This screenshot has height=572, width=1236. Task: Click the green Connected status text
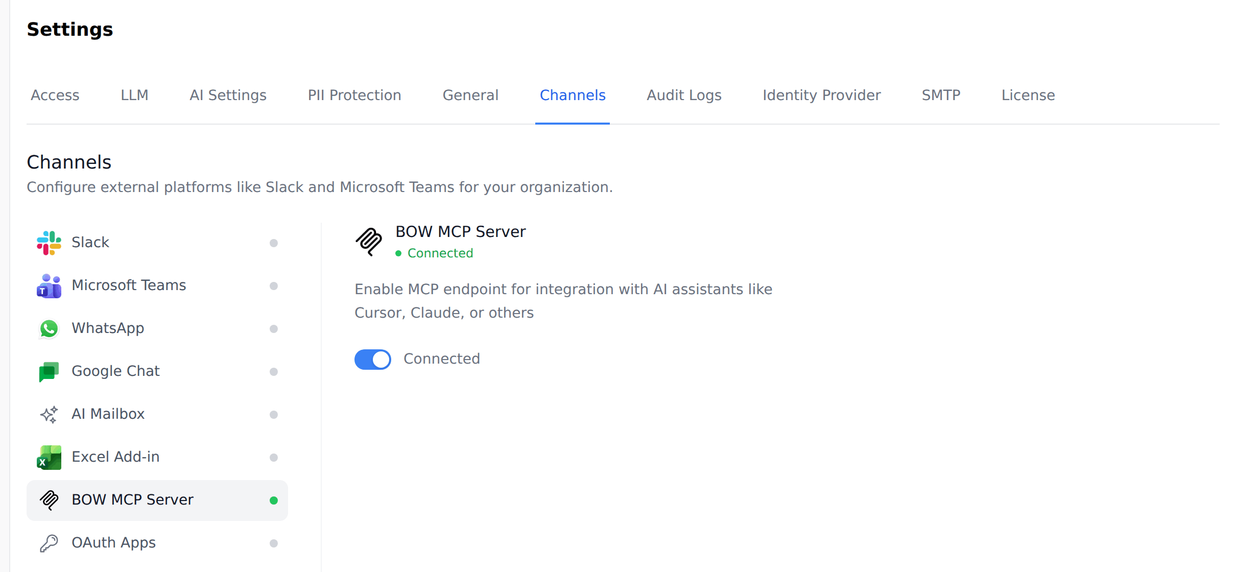tap(440, 253)
